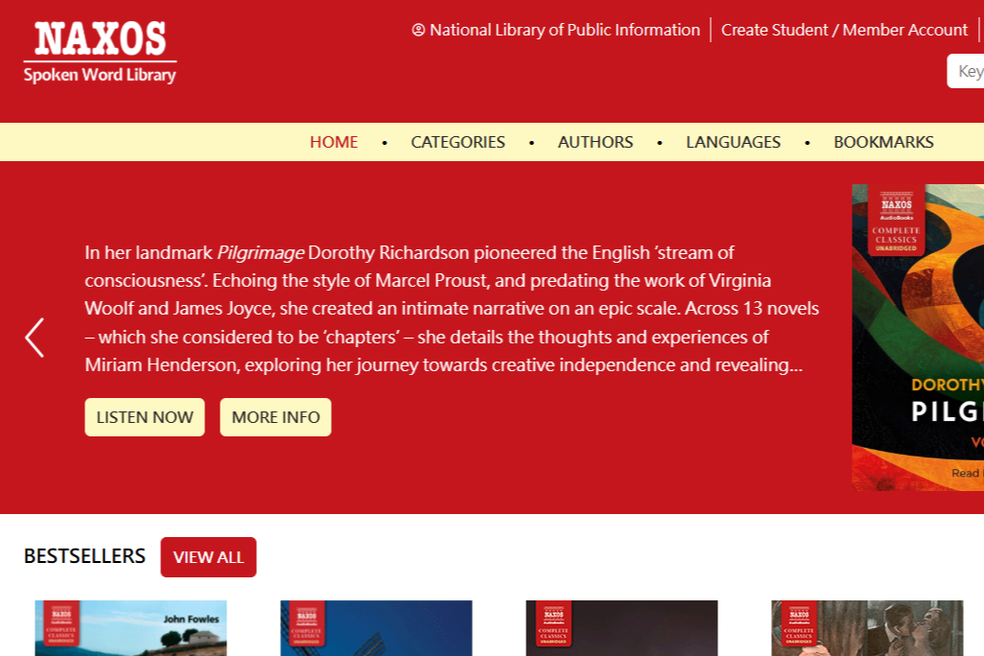Open the third bestseller cover with dark background

pos(621,628)
